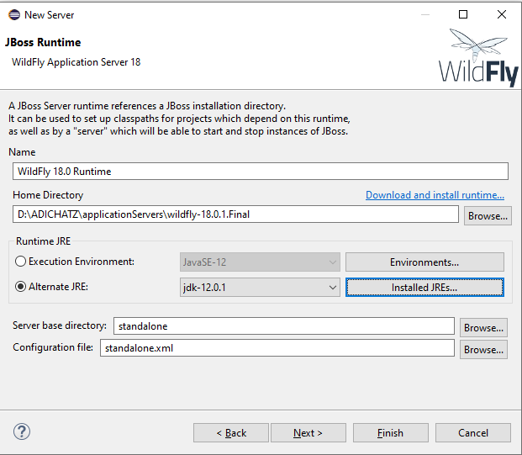Open help via the question mark icon
This screenshot has width=522, height=455.
click(x=22, y=432)
